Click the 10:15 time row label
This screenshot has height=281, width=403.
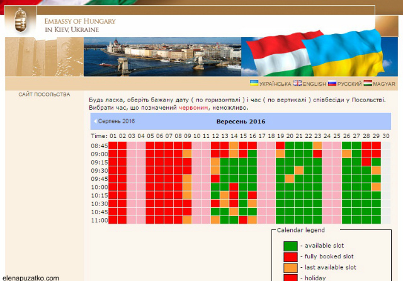[x=99, y=195]
